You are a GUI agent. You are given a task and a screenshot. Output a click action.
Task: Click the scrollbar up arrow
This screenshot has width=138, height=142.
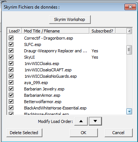129,31
